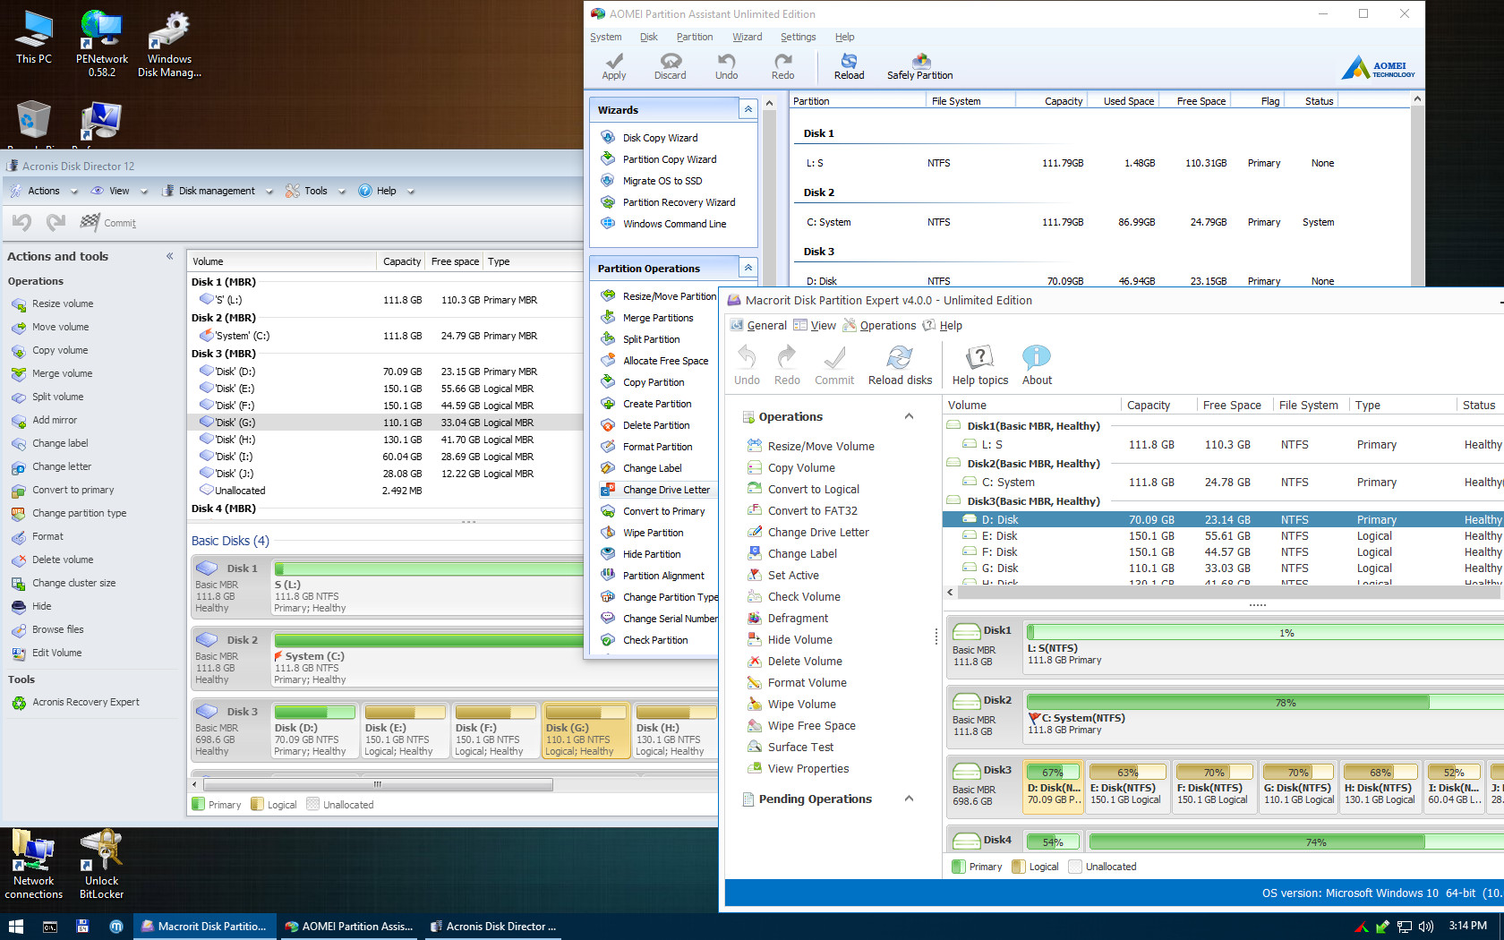Switch to AOMEI Partition Assistant taskbar button
This screenshot has width=1504, height=940.
click(348, 927)
